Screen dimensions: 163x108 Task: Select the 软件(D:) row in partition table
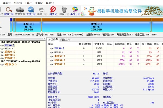click(105, 60)
